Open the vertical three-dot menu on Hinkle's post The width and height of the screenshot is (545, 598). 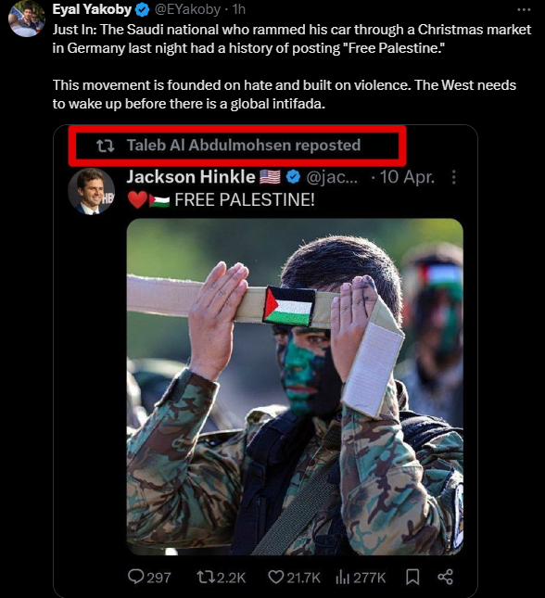(x=453, y=177)
